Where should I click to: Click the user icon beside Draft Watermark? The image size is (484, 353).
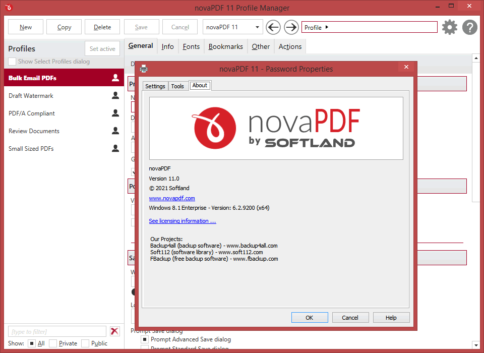point(115,95)
